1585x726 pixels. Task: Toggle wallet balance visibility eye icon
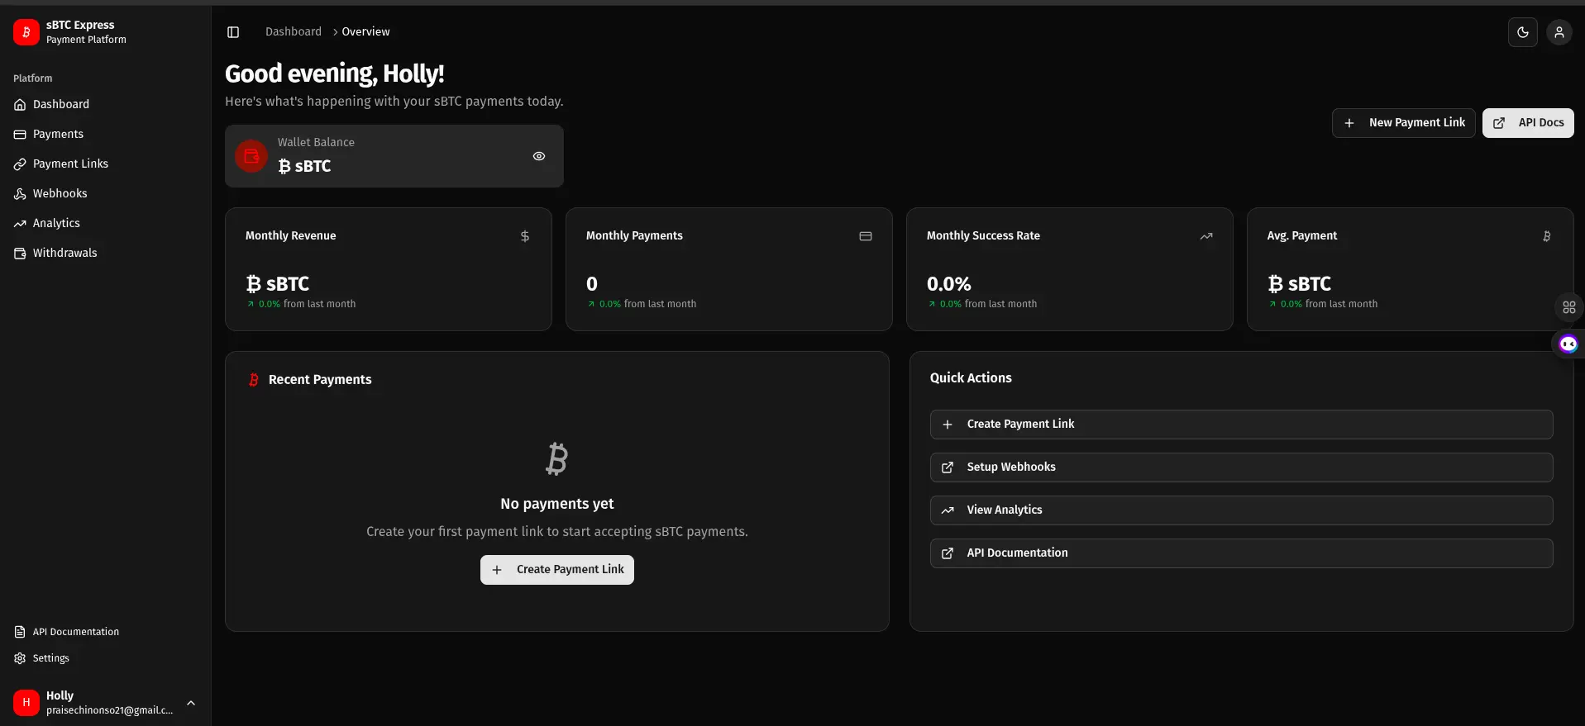pyautogui.click(x=539, y=156)
